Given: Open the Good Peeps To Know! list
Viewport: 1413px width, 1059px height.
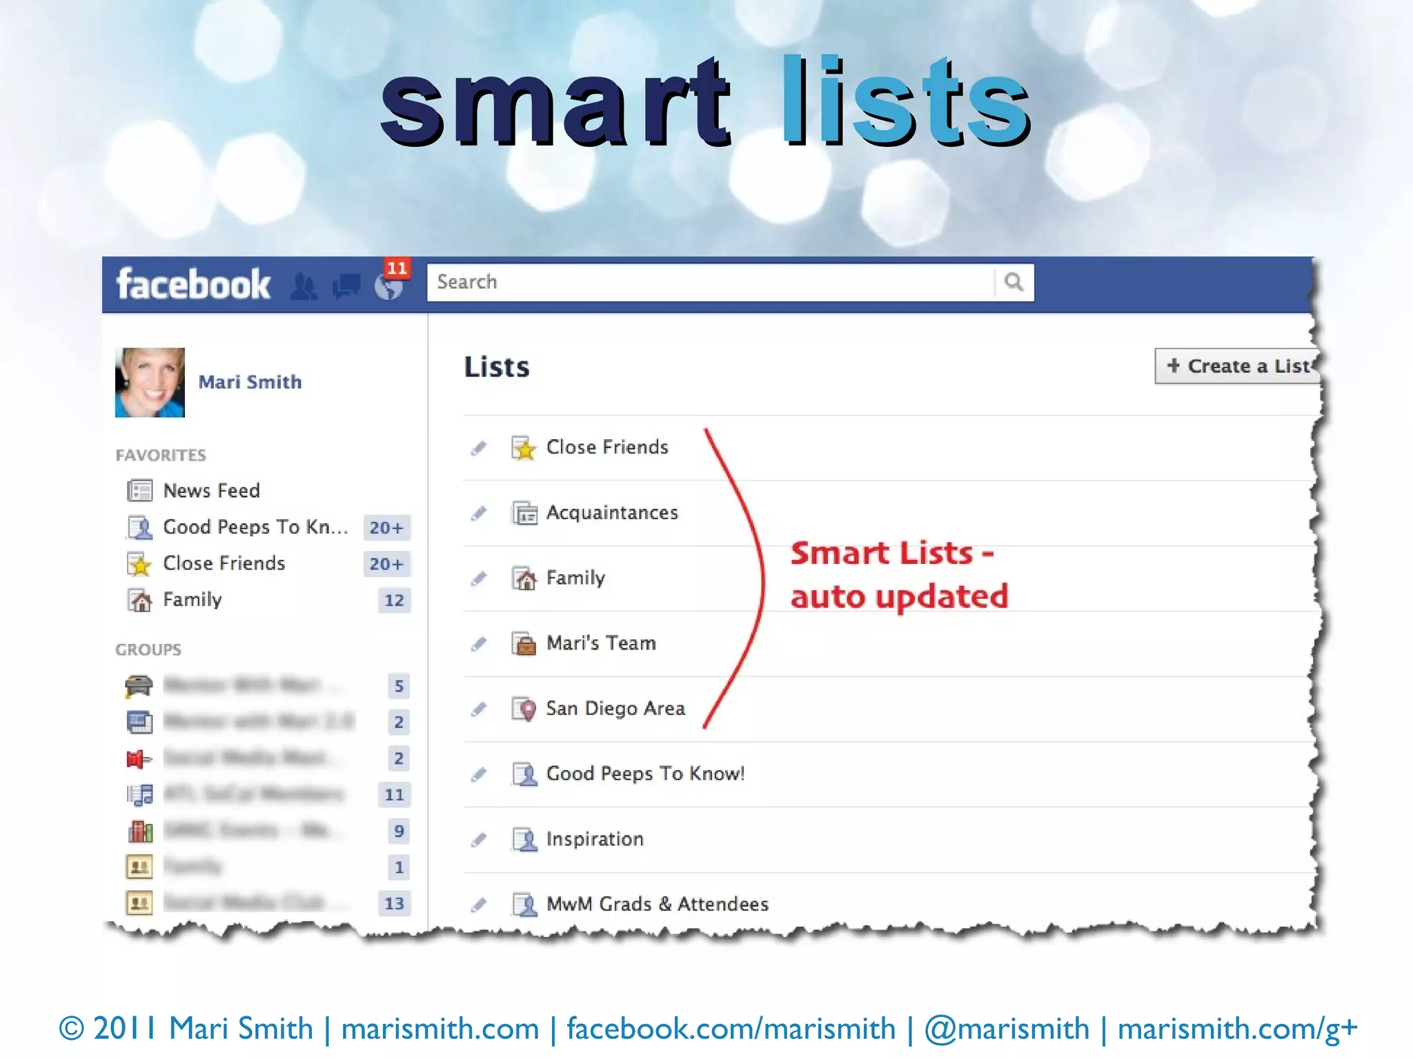Looking at the screenshot, I should 645,774.
